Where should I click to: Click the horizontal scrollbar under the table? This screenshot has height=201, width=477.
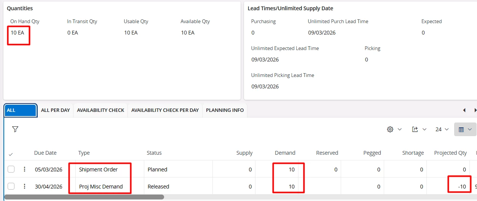coord(84,197)
